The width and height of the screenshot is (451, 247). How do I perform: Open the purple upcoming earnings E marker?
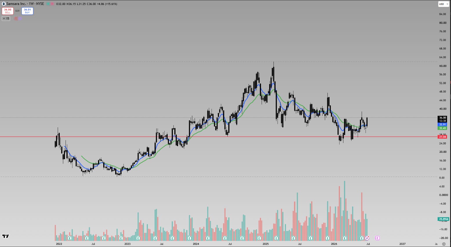pos(377,238)
